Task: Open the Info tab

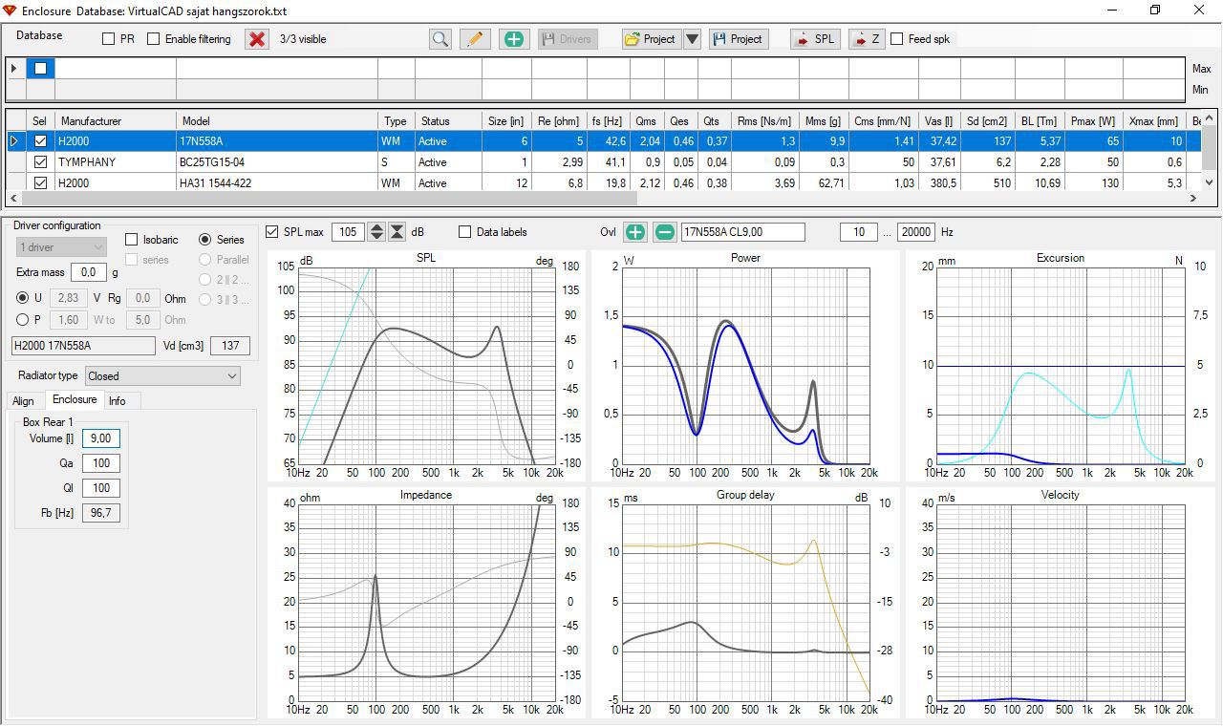Action: coord(117,401)
